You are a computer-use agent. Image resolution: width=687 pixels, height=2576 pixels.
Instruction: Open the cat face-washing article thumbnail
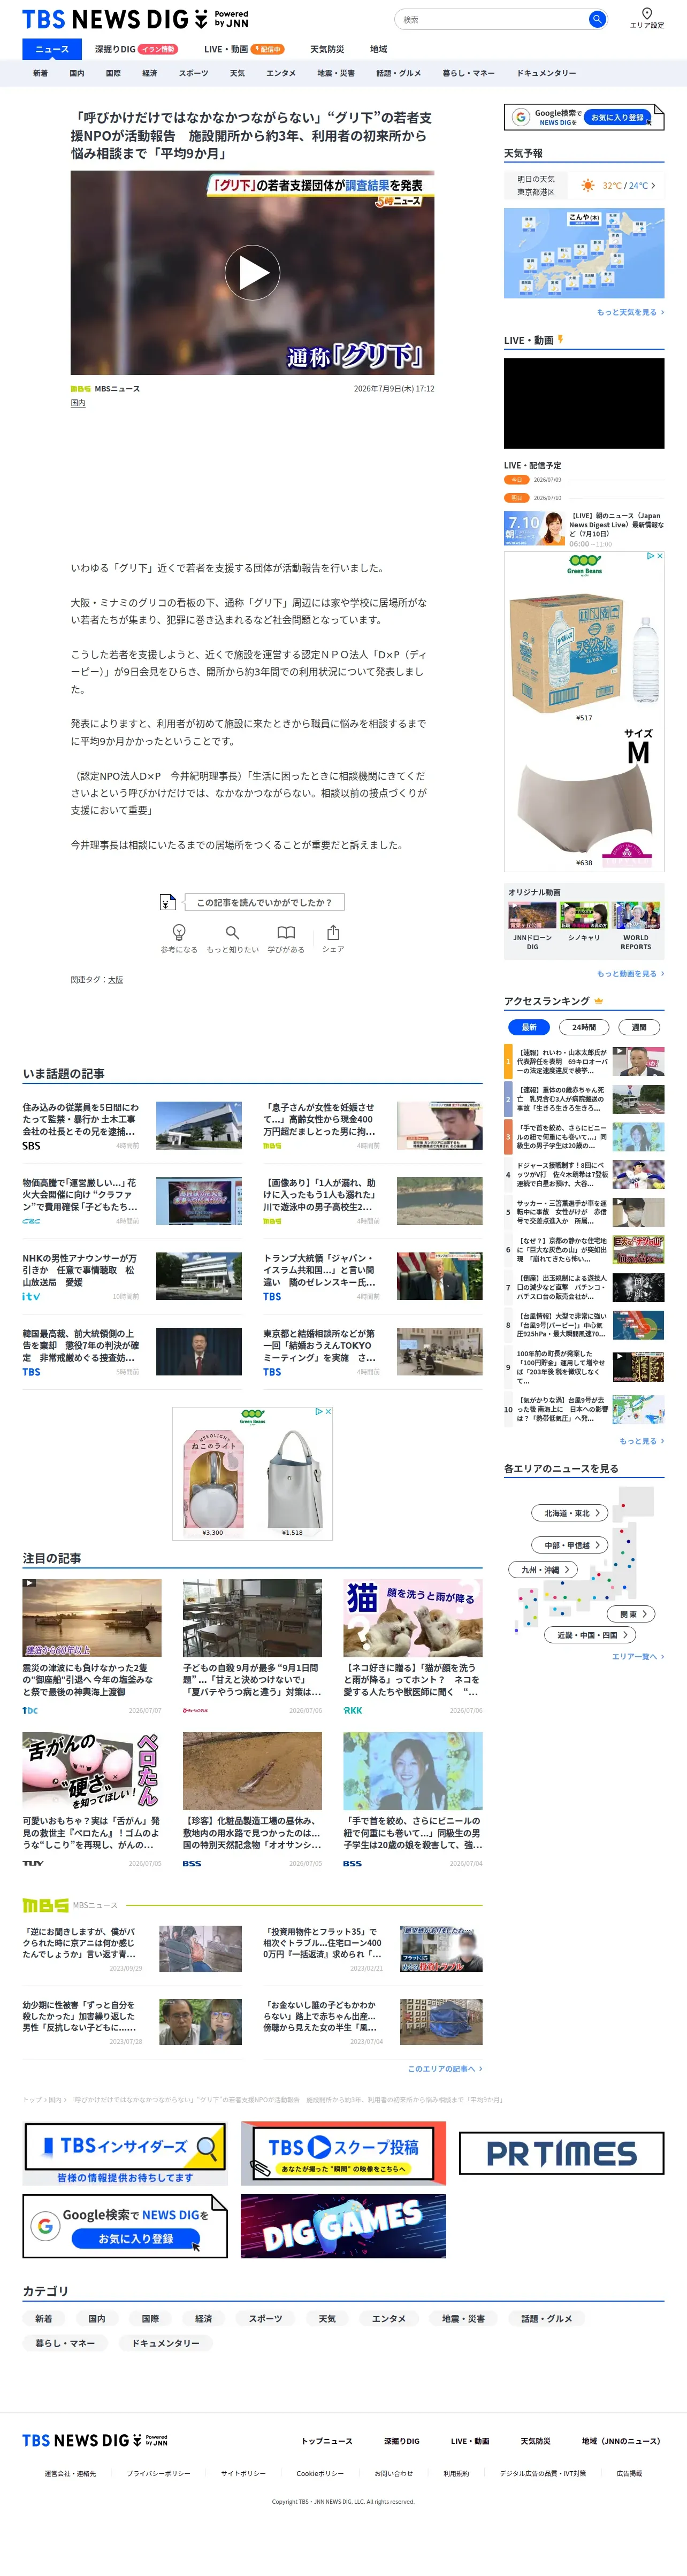tap(413, 1618)
